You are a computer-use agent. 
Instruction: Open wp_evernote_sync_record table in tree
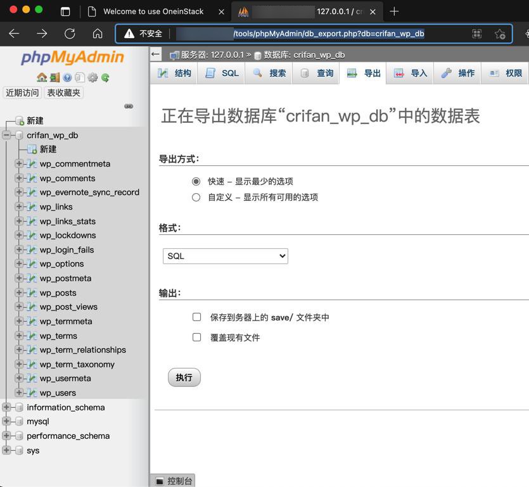89,193
